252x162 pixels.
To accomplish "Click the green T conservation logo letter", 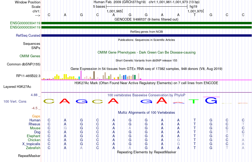I will click(x=194, y=101).
